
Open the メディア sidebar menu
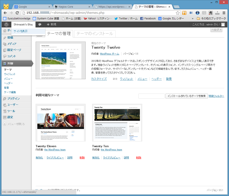(x=17, y=44)
